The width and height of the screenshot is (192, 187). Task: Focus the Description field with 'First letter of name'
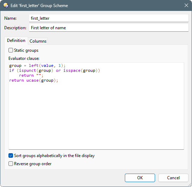coord(109,28)
